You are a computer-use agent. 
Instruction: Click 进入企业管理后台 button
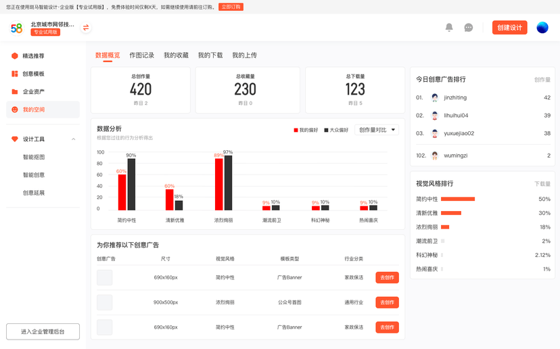(43, 331)
